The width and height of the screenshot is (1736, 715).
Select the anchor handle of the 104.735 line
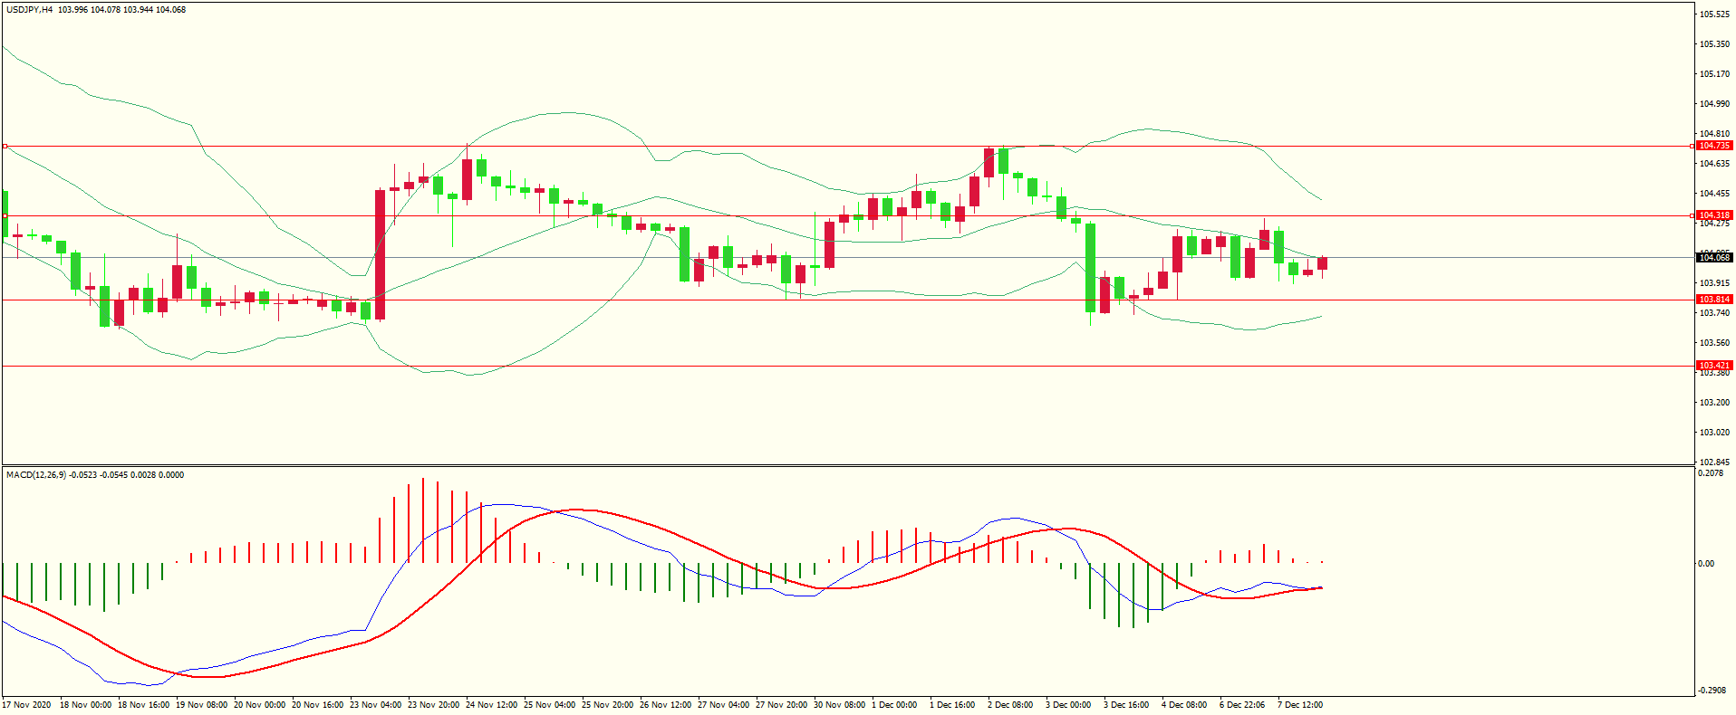point(5,146)
